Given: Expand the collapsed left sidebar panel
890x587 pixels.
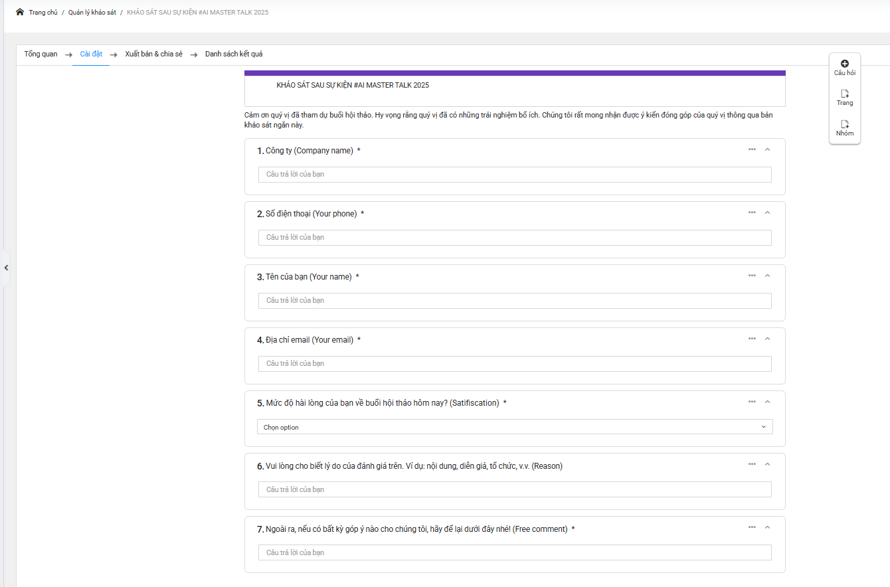Looking at the screenshot, I should tap(6, 268).
